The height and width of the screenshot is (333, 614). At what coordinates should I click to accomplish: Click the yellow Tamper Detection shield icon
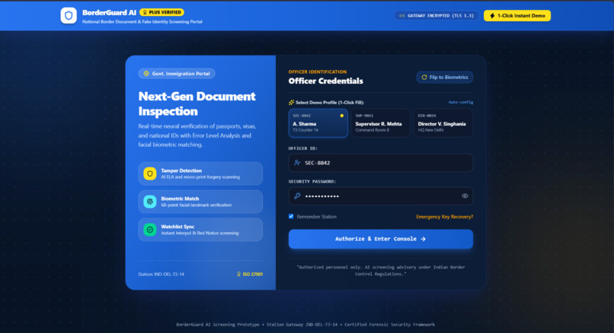(149, 173)
